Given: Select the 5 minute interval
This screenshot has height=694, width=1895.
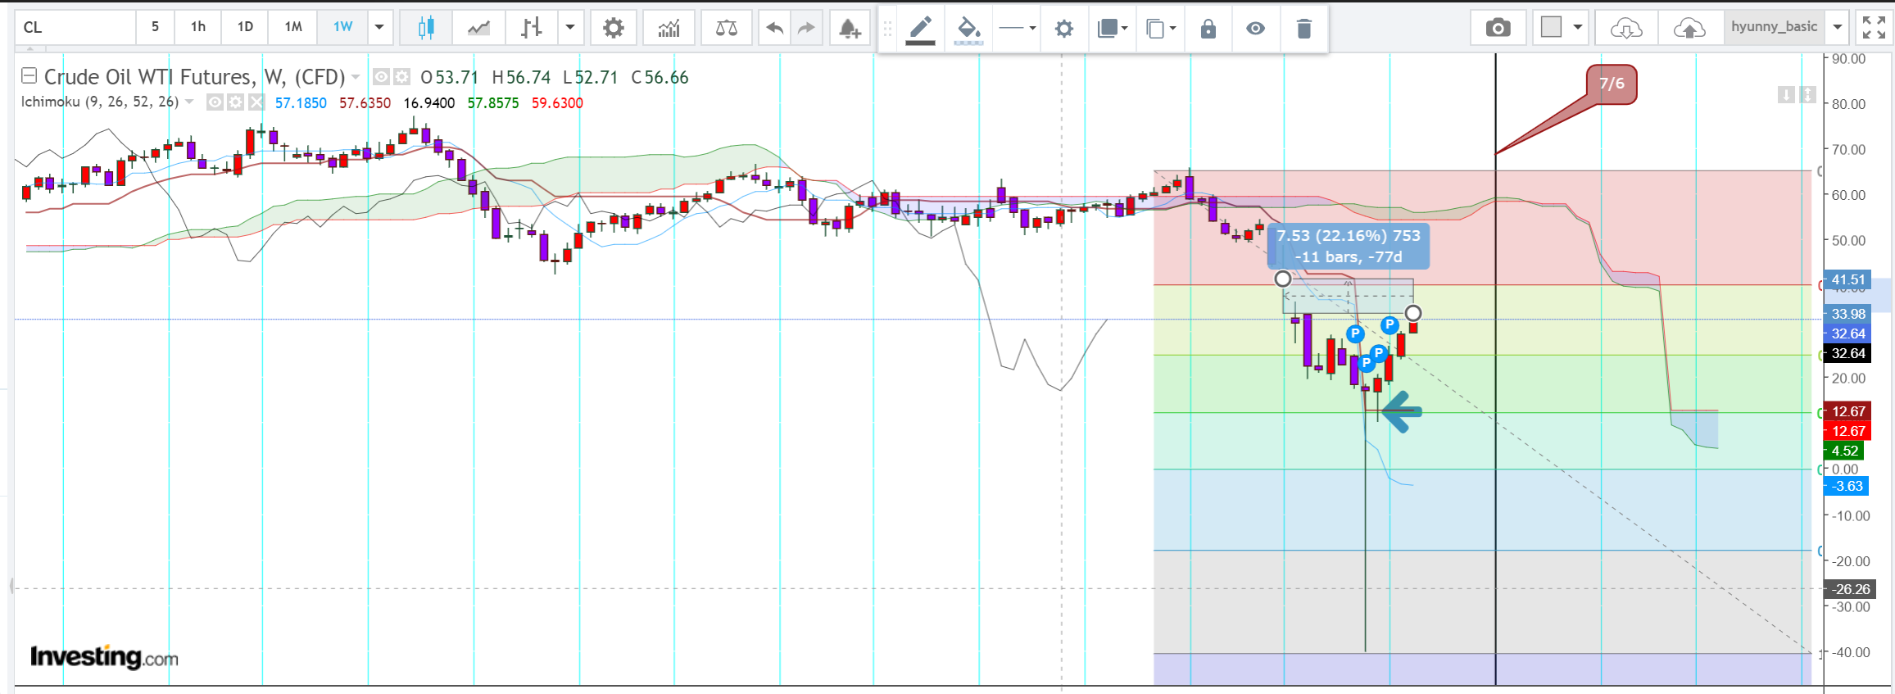Looking at the screenshot, I should tap(155, 27).
